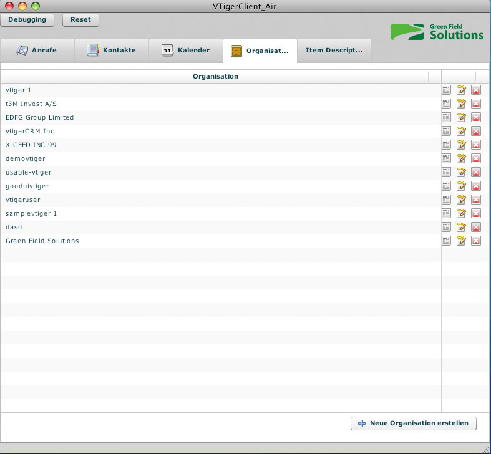Edit the t3M Invest A/S organisation
The height and width of the screenshot is (454, 491).
point(461,104)
